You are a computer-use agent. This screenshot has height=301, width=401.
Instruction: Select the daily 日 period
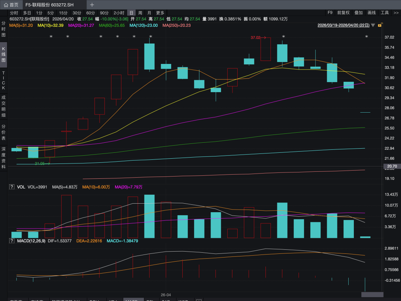[x=131, y=13]
